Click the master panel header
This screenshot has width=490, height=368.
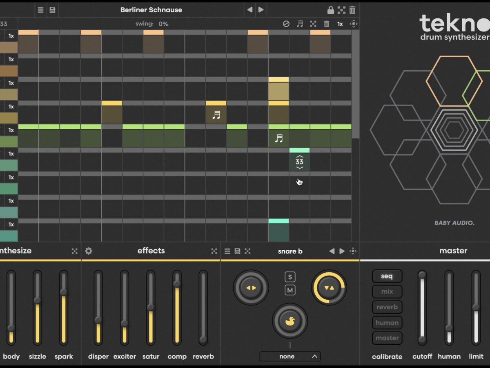pos(453,251)
